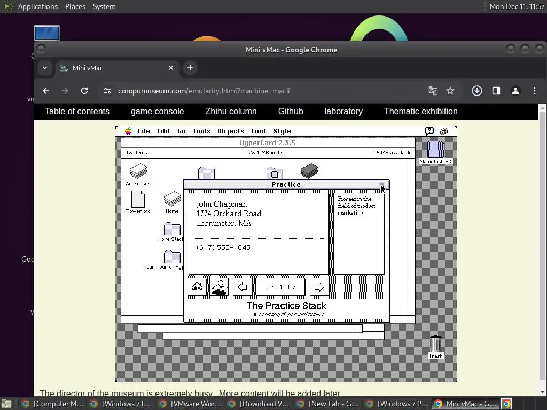Click the Home button on Practice card
Viewport: 547px width, 410px height.
point(197,287)
